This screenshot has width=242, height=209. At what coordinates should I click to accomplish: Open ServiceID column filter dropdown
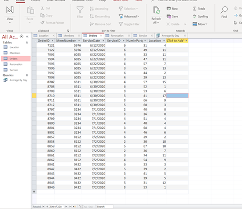[x=123, y=41]
